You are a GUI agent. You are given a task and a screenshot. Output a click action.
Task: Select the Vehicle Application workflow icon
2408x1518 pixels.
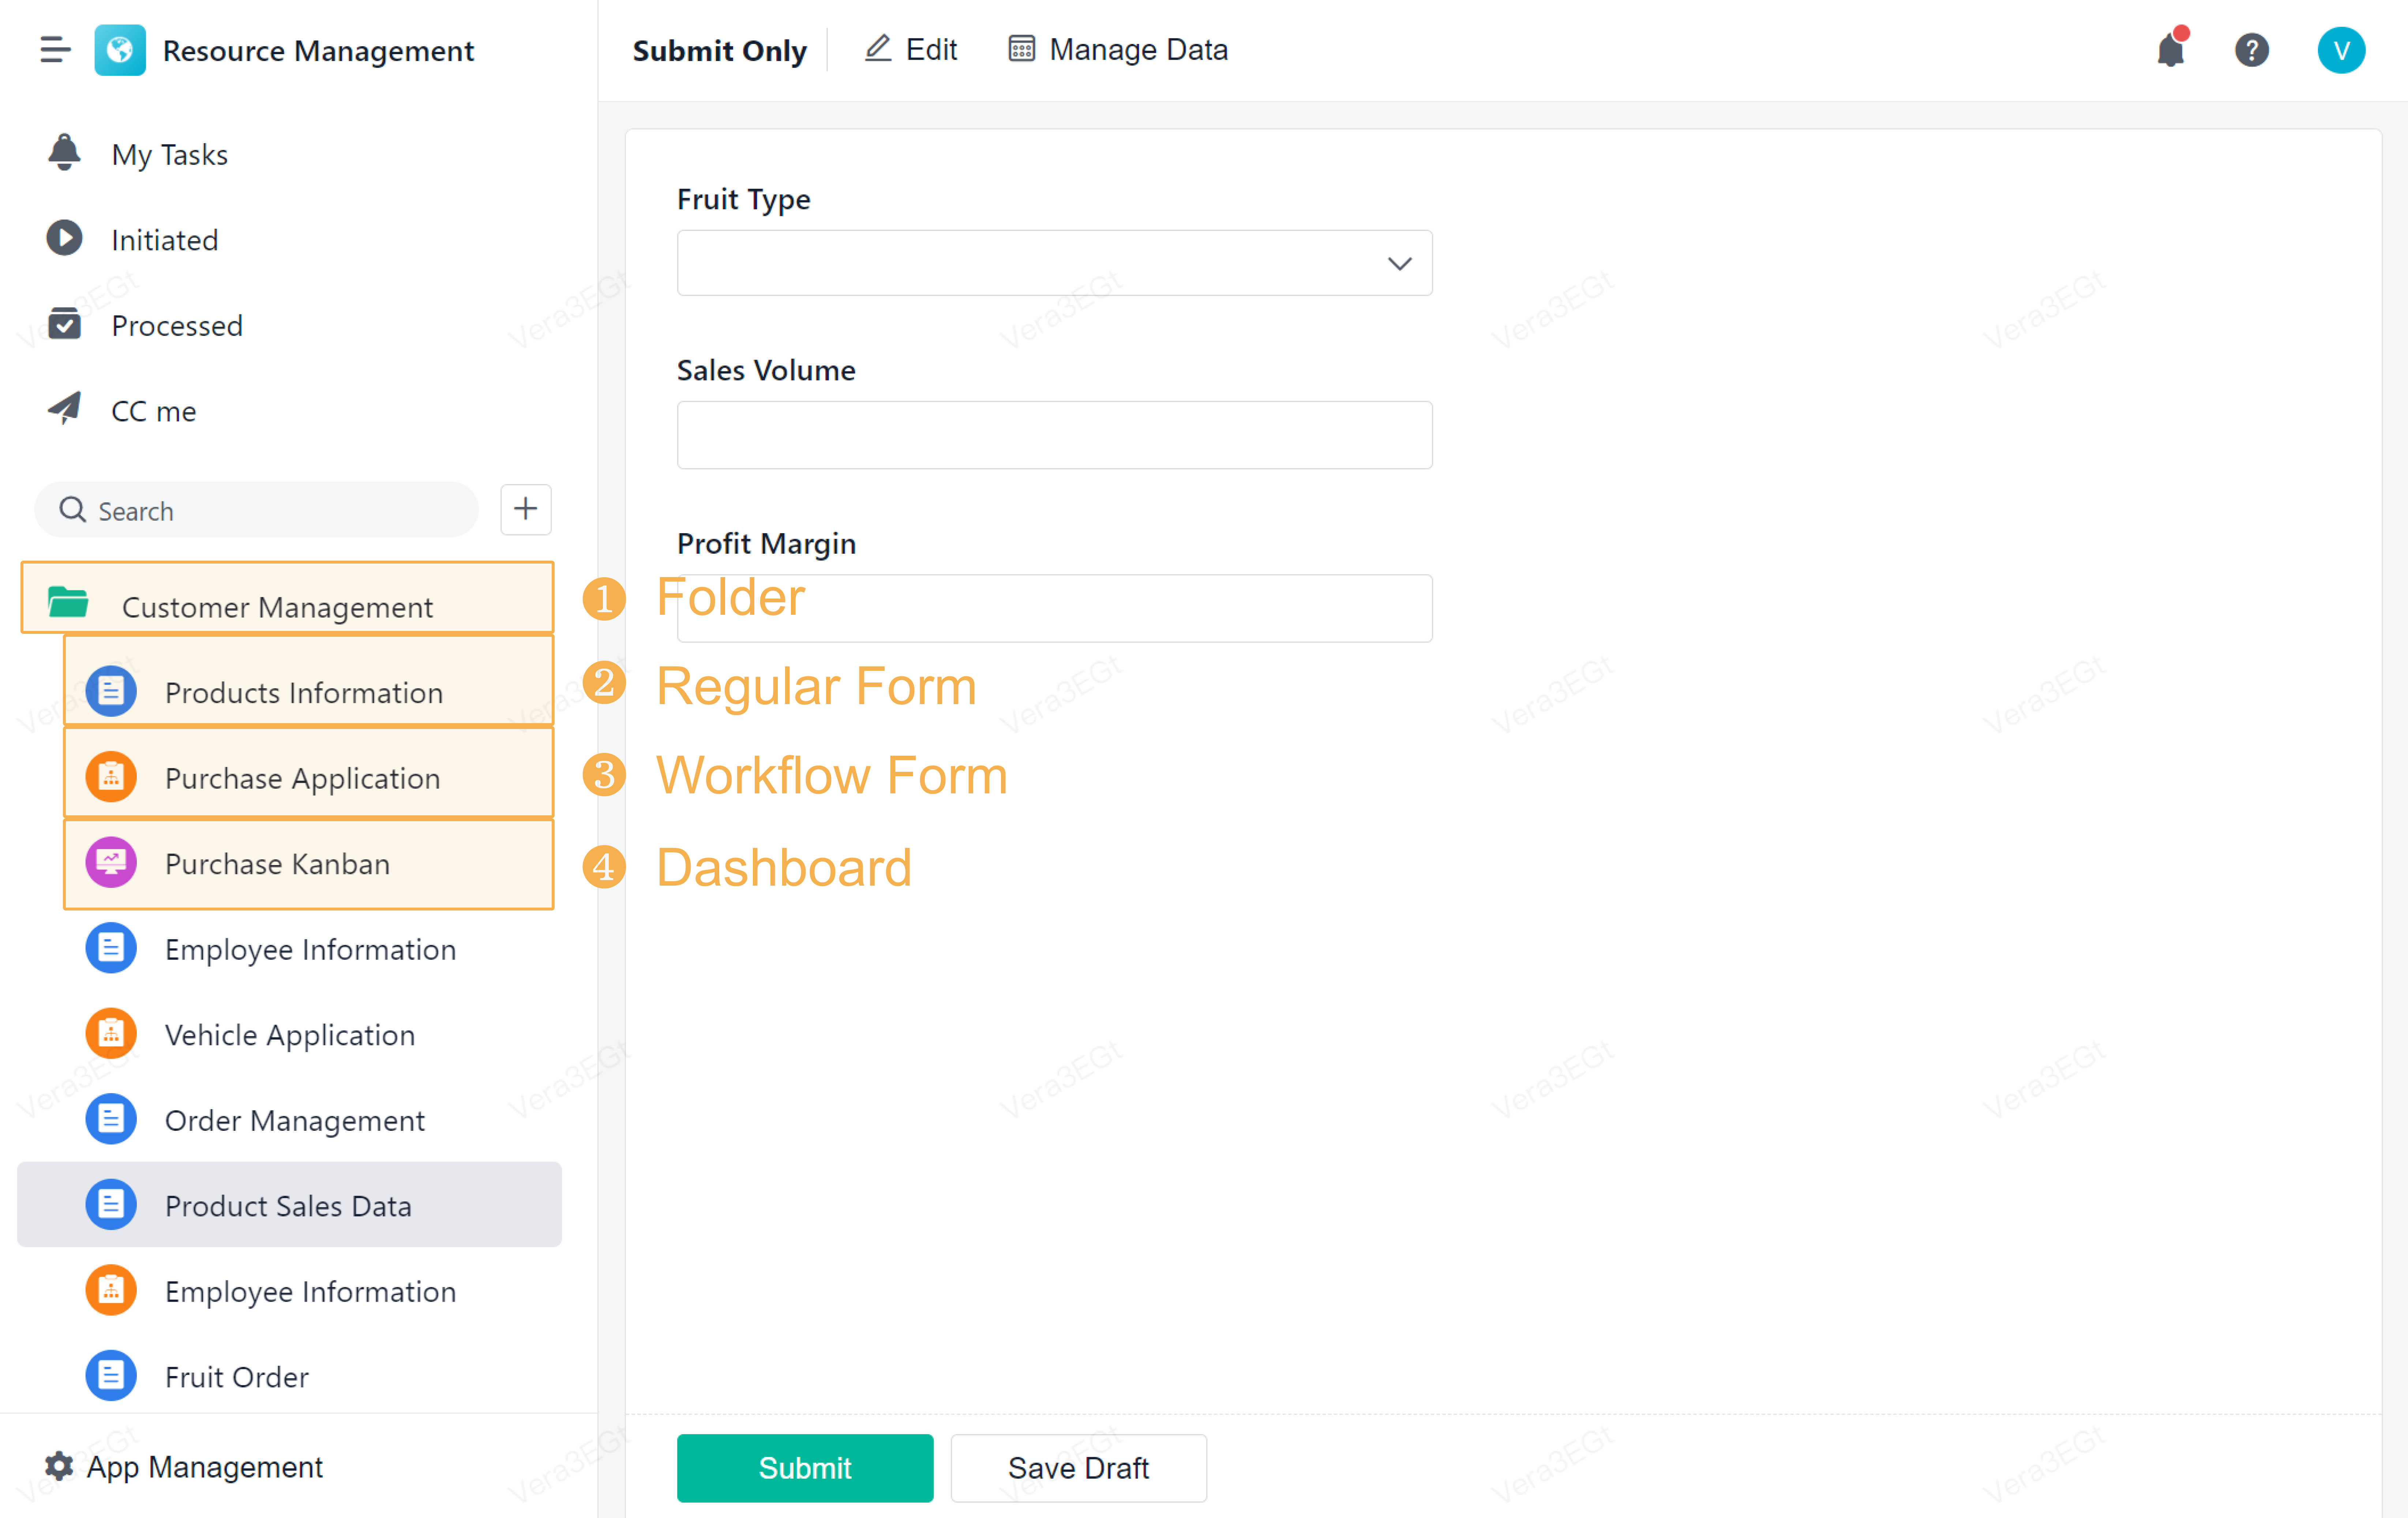pos(110,1033)
